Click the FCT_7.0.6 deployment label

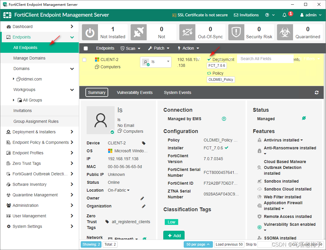click(217, 66)
